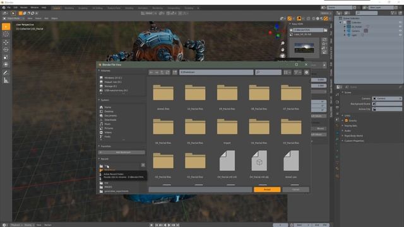Click the search field in File View

click(x=268, y=73)
